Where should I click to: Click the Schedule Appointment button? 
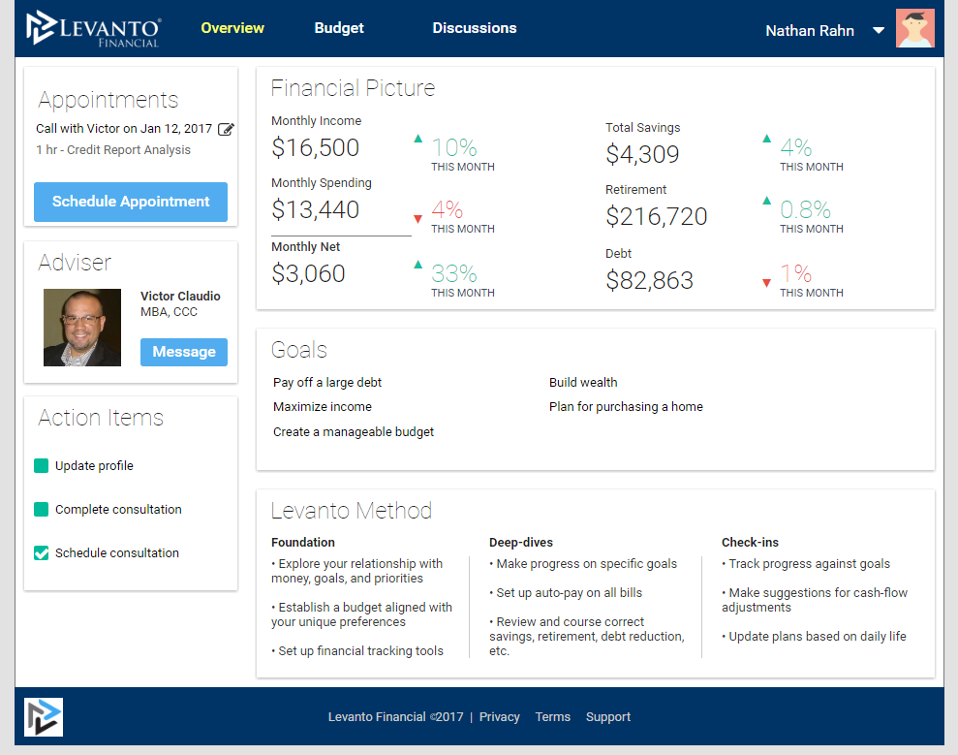click(131, 202)
